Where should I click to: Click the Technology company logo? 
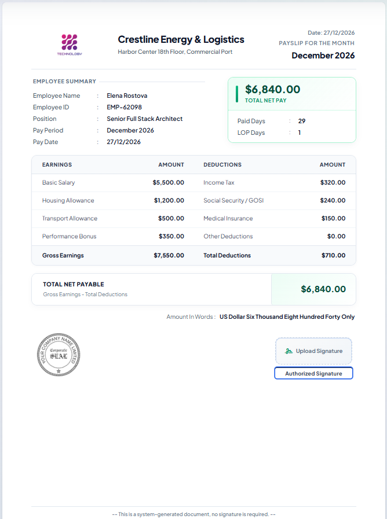coord(70,45)
